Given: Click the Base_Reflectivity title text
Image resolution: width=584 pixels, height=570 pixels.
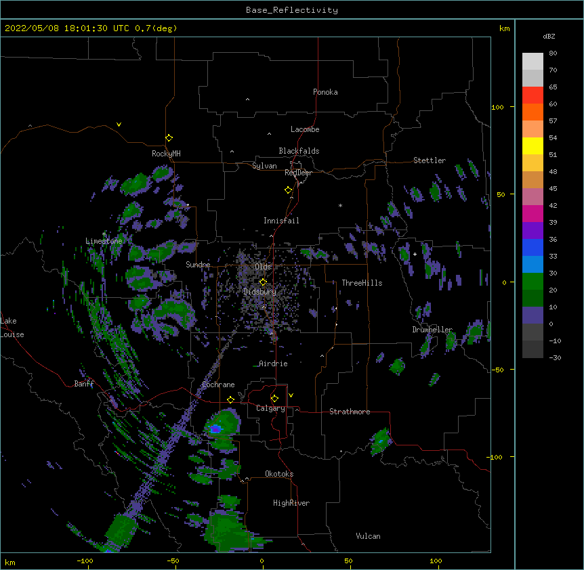Looking at the screenshot, I should [291, 10].
